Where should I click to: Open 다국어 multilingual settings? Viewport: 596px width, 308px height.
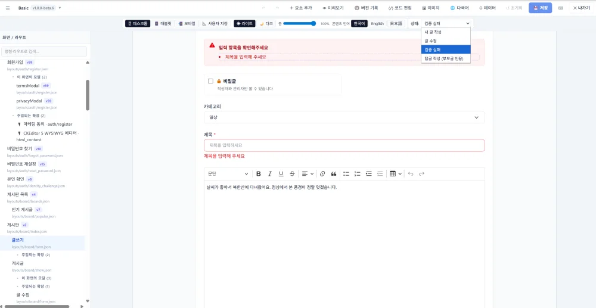459,8
